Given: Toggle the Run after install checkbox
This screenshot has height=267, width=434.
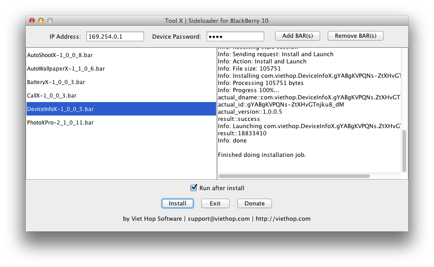Looking at the screenshot, I should tap(194, 188).
